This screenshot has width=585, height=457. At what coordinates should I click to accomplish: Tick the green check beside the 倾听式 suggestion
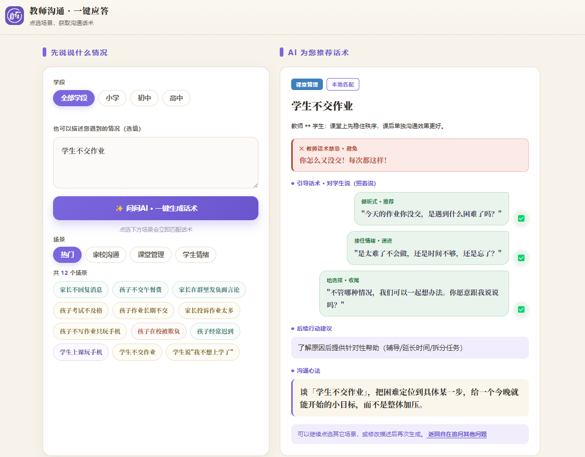coord(521,219)
